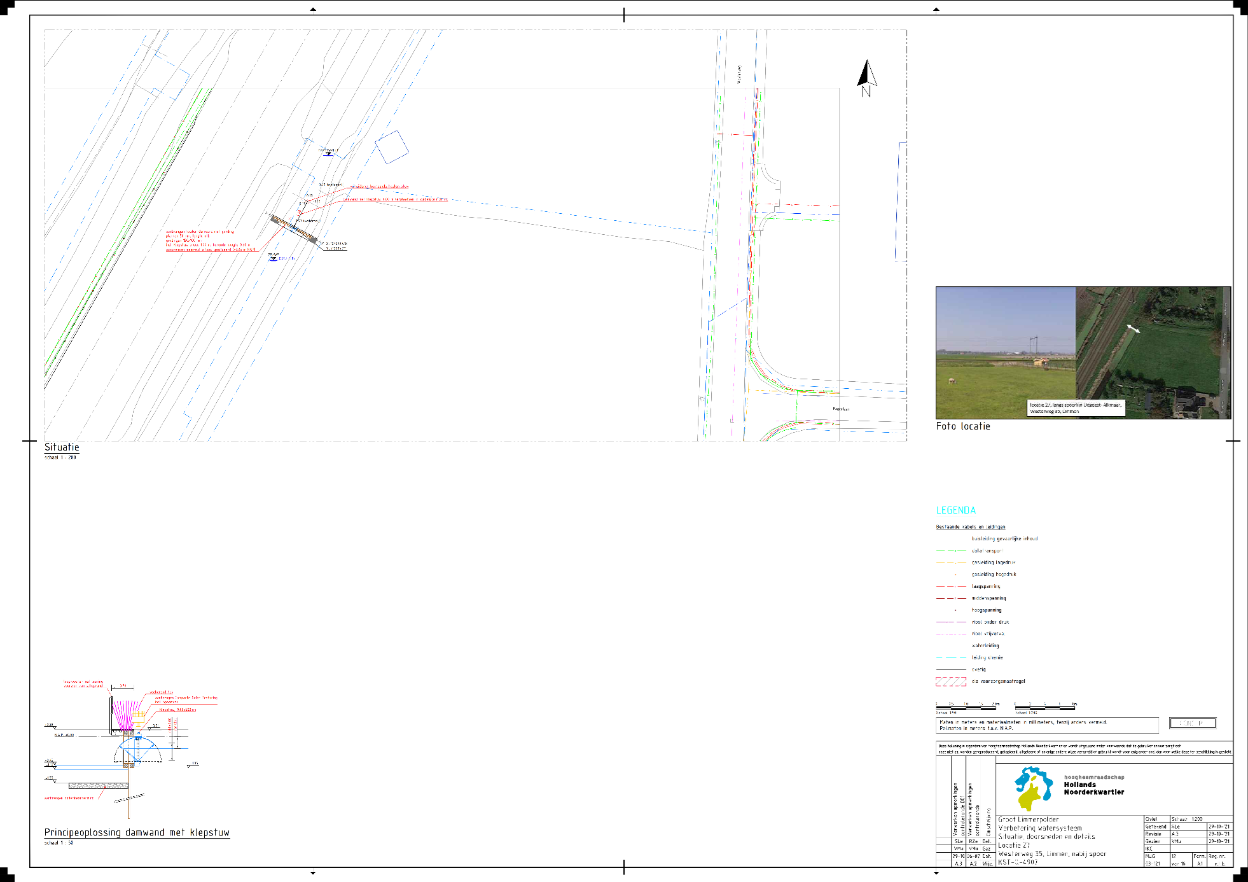The width and height of the screenshot is (1248, 882).
Task: Click the Hollands Noorderkwartier lion logo
Action: click(x=1034, y=788)
